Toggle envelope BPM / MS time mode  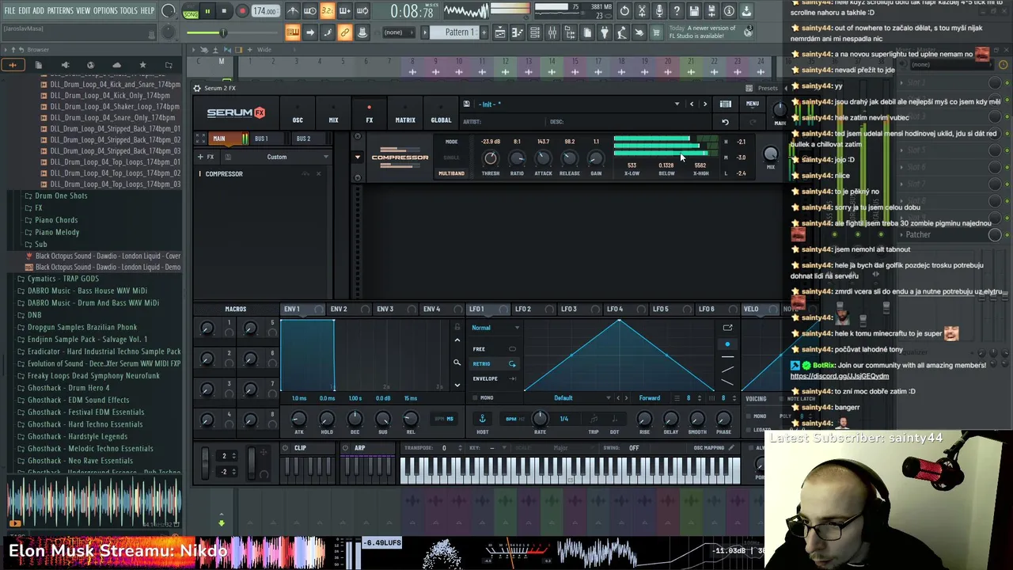click(444, 419)
